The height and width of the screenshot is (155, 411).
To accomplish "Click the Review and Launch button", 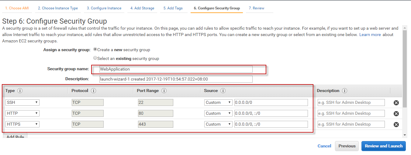I will (384, 146).
